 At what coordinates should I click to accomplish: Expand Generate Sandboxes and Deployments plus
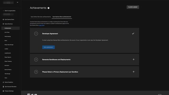point(134,59)
